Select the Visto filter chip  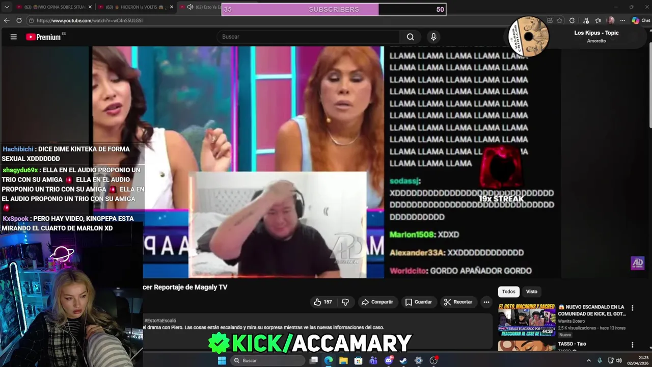531,292
